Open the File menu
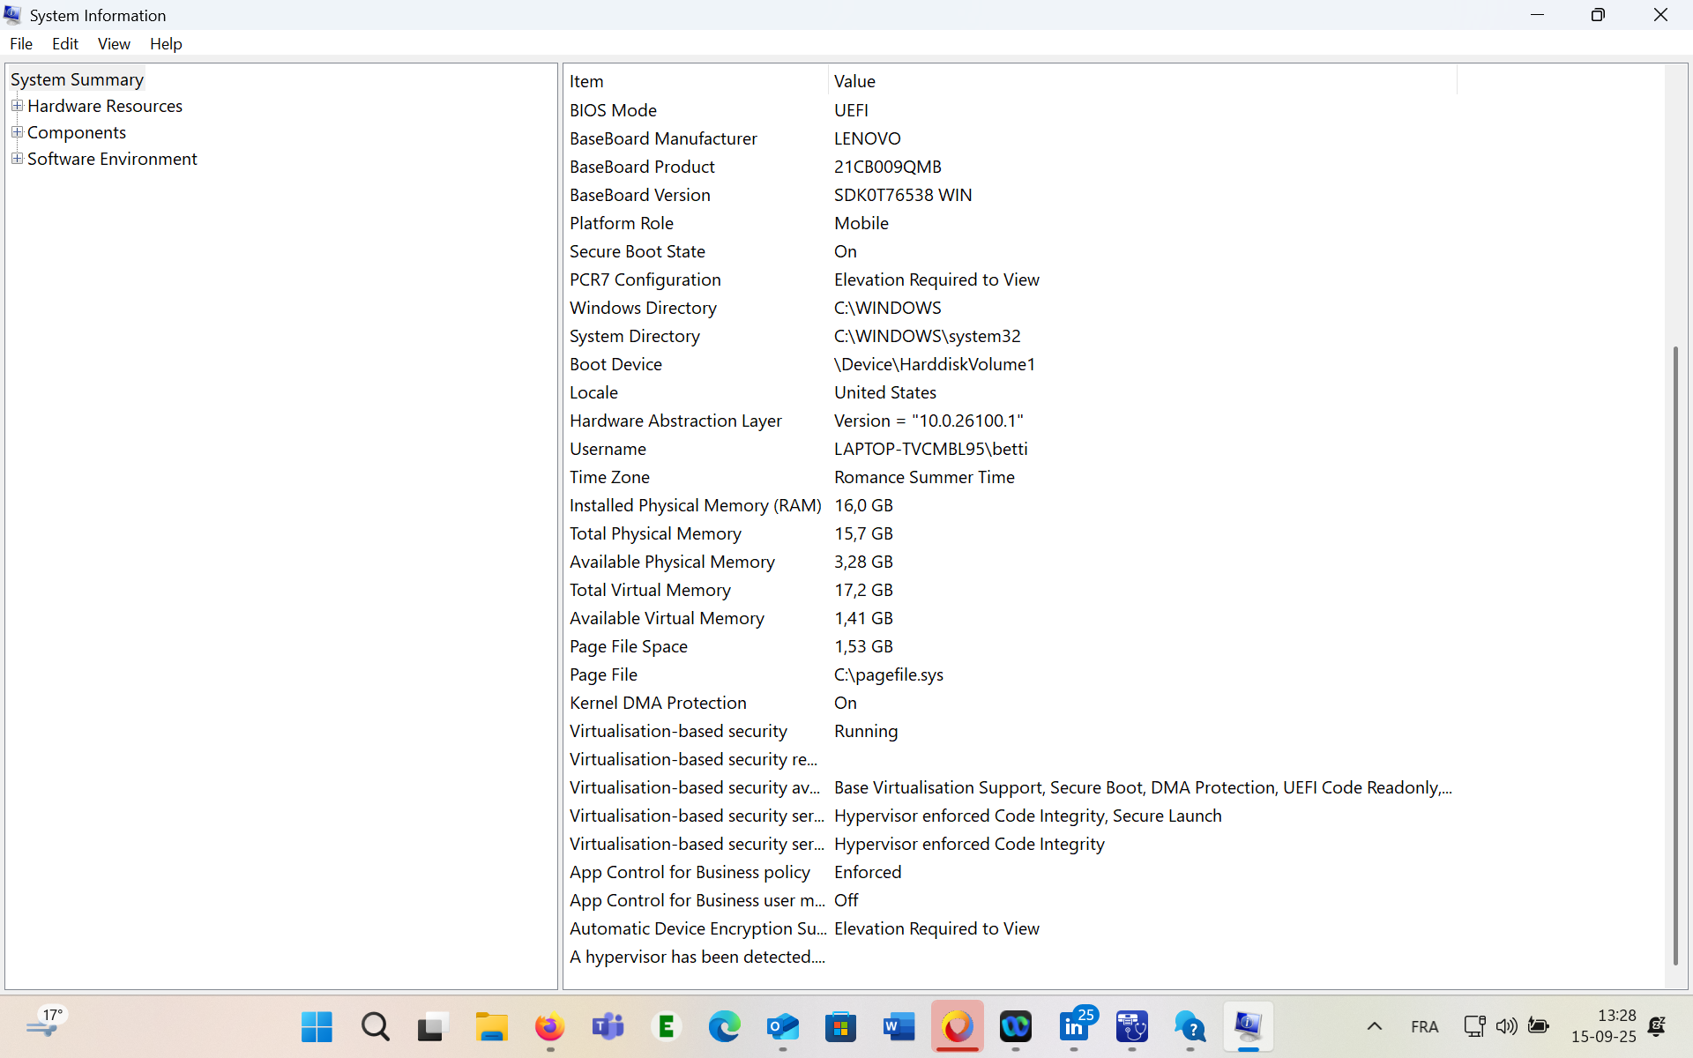 click(21, 44)
